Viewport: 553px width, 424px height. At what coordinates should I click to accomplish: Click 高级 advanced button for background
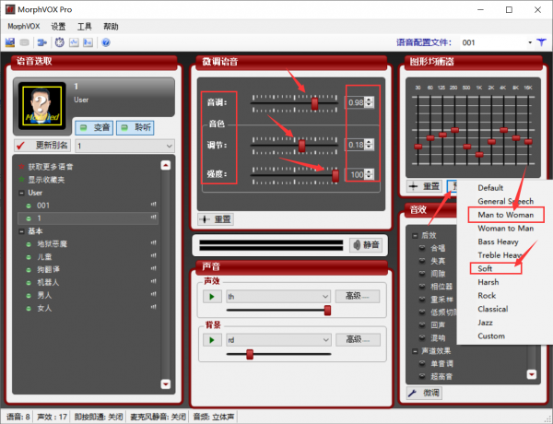pyautogui.click(x=358, y=340)
